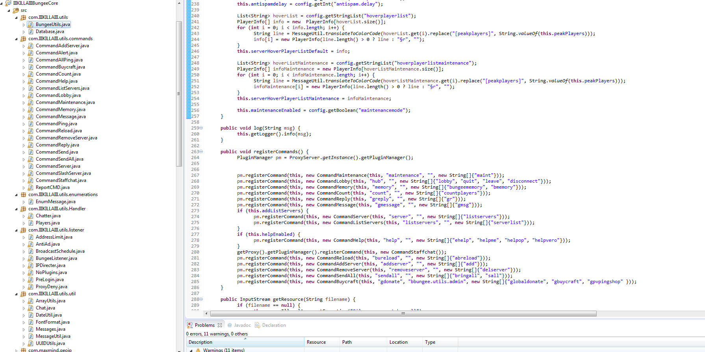Click the utils.enumerations package icon

[x=23, y=195]
